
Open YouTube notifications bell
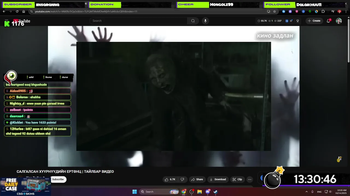[x=329, y=21]
